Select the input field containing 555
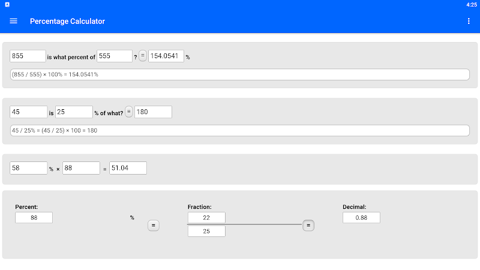The width and height of the screenshot is (480, 270). click(115, 56)
